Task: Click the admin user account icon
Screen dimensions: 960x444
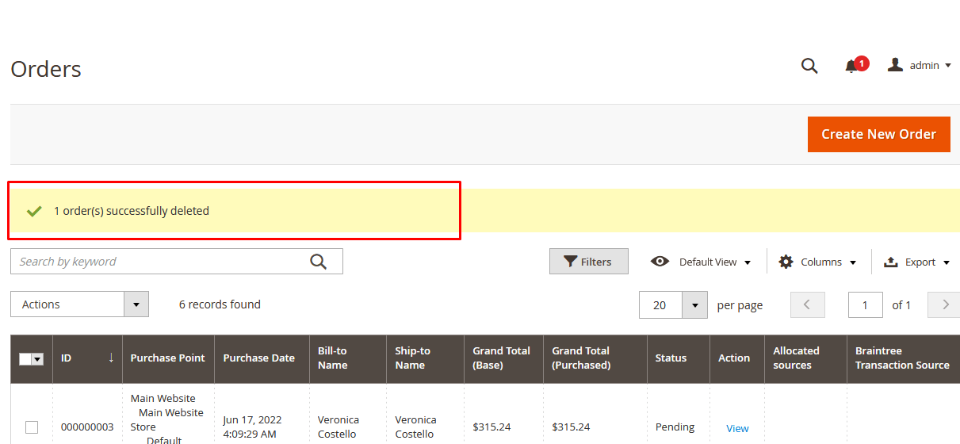Action: point(895,65)
